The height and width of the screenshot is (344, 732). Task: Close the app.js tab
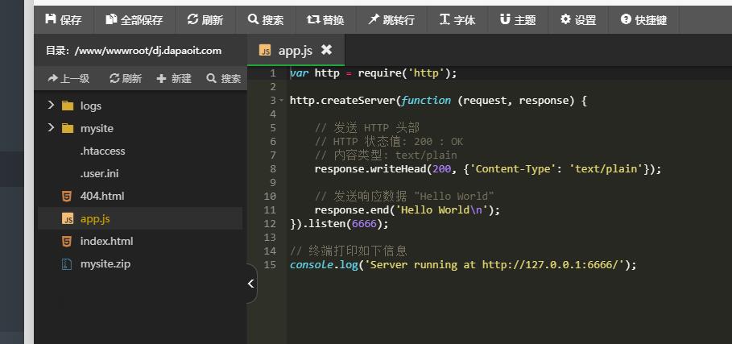[x=327, y=49]
